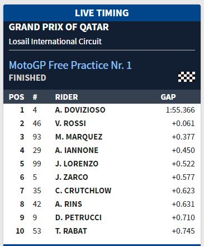Click the GAP column header
This screenshot has width=204, height=246.
click(x=168, y=97)
